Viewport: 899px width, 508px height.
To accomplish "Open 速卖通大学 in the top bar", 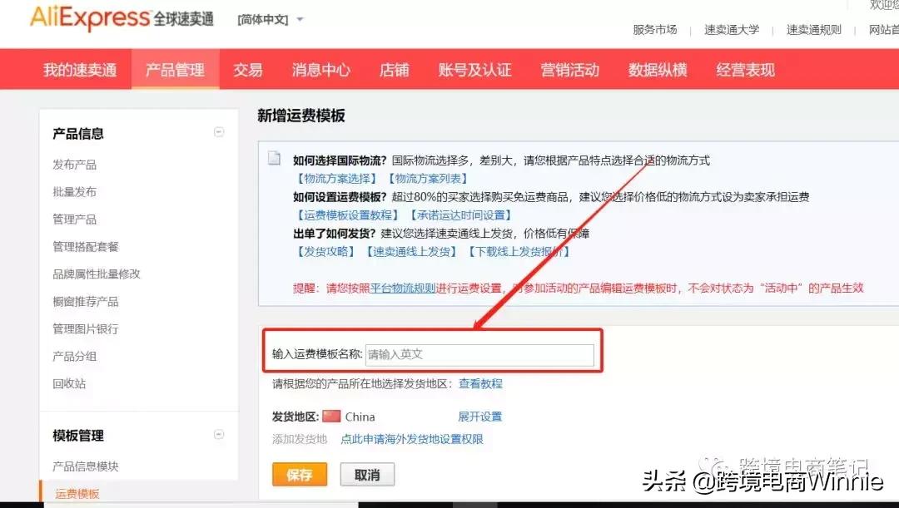I will pyautogui.click(x=731, y=30).
